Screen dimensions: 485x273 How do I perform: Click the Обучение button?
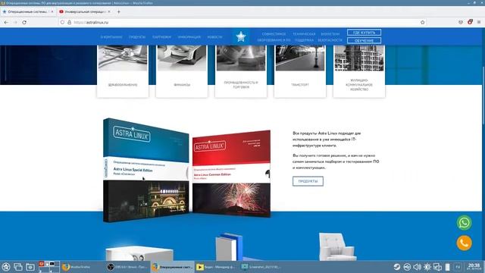tap(364, 40)
